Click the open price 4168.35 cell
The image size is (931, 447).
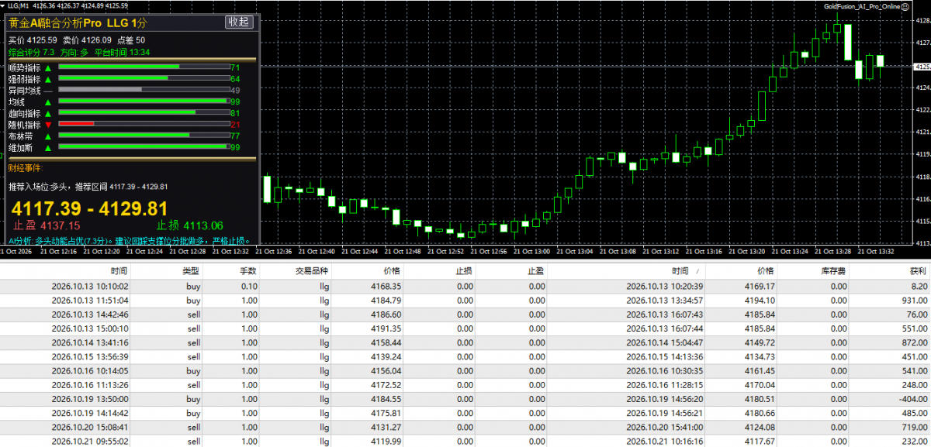[386, 286]
